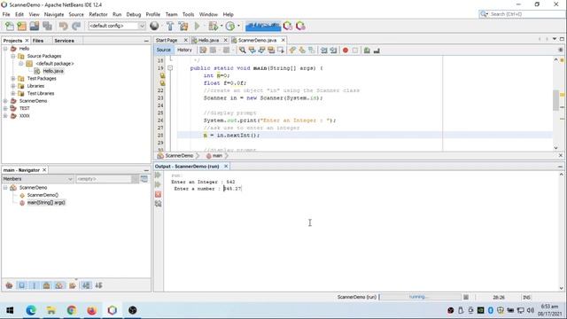Click the editor vertical scrollbar thumb
The width and height of the screenshot is (567, 319).
[555, 100]
